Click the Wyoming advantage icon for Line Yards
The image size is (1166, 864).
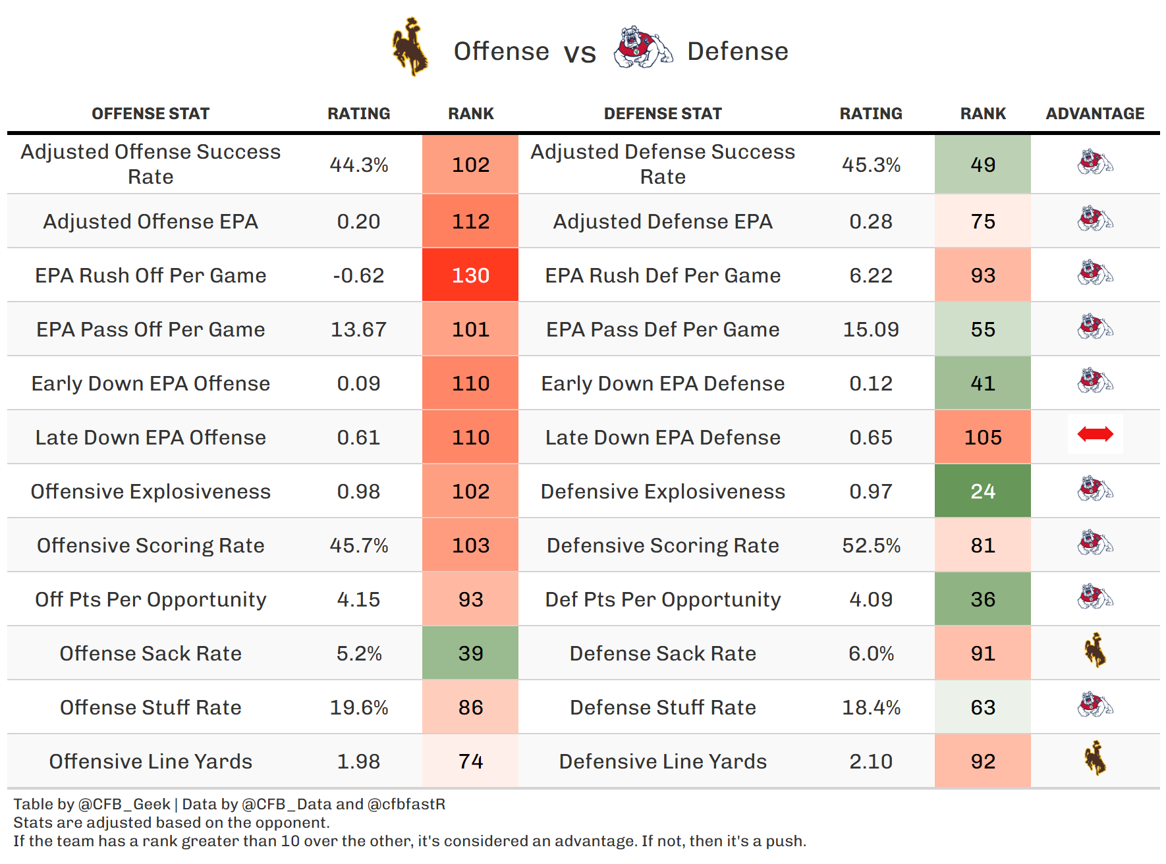coord(1095,759)
